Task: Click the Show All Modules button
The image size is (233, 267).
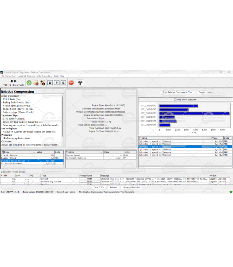Action: [x=131, y=188]
